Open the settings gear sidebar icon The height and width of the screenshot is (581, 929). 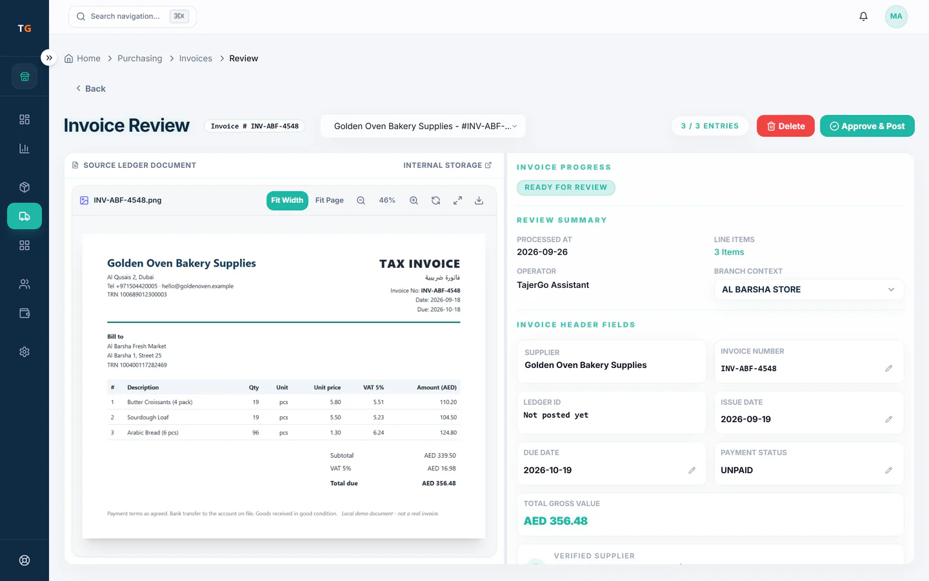click(25, 352)
